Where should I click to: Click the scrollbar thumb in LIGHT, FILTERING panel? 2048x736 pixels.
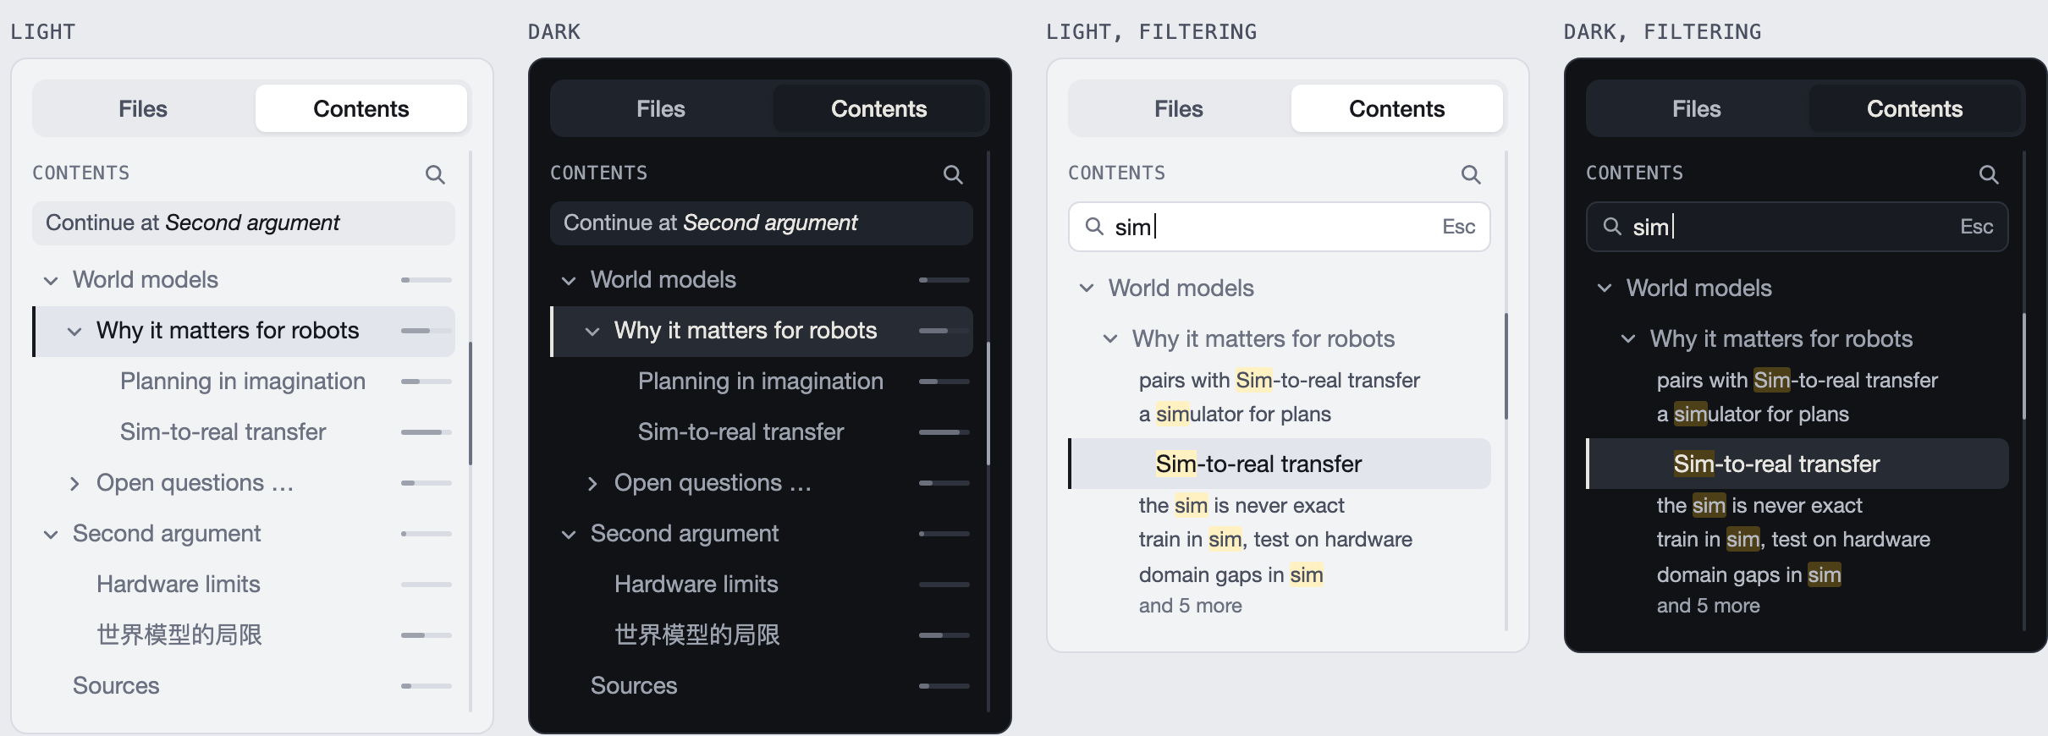click(x=1506, y=366)
